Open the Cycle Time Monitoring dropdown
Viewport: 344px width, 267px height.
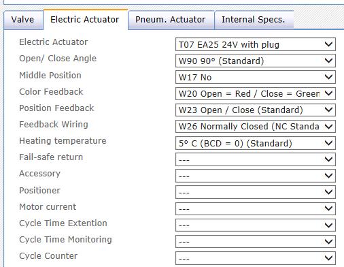pyautogui.click(x=256, y=242)
